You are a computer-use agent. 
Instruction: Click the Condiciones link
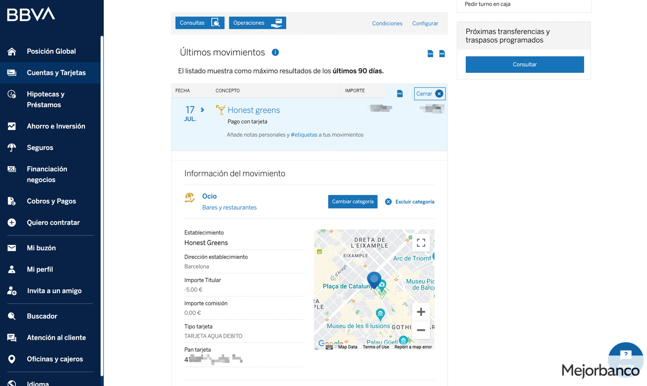[x=387, y=23]
